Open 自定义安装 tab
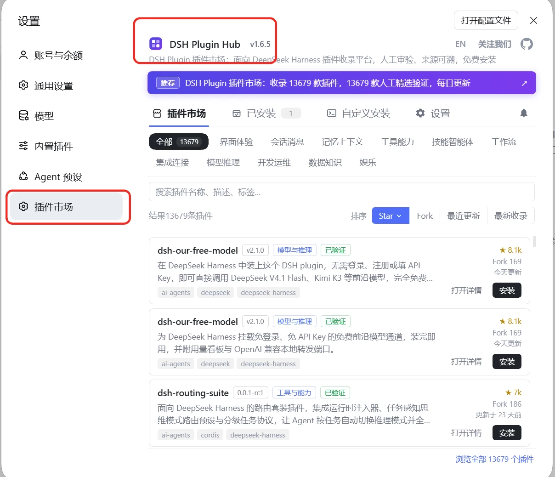The height and width of the screenshot is (477, 555). tap(358, 114)
